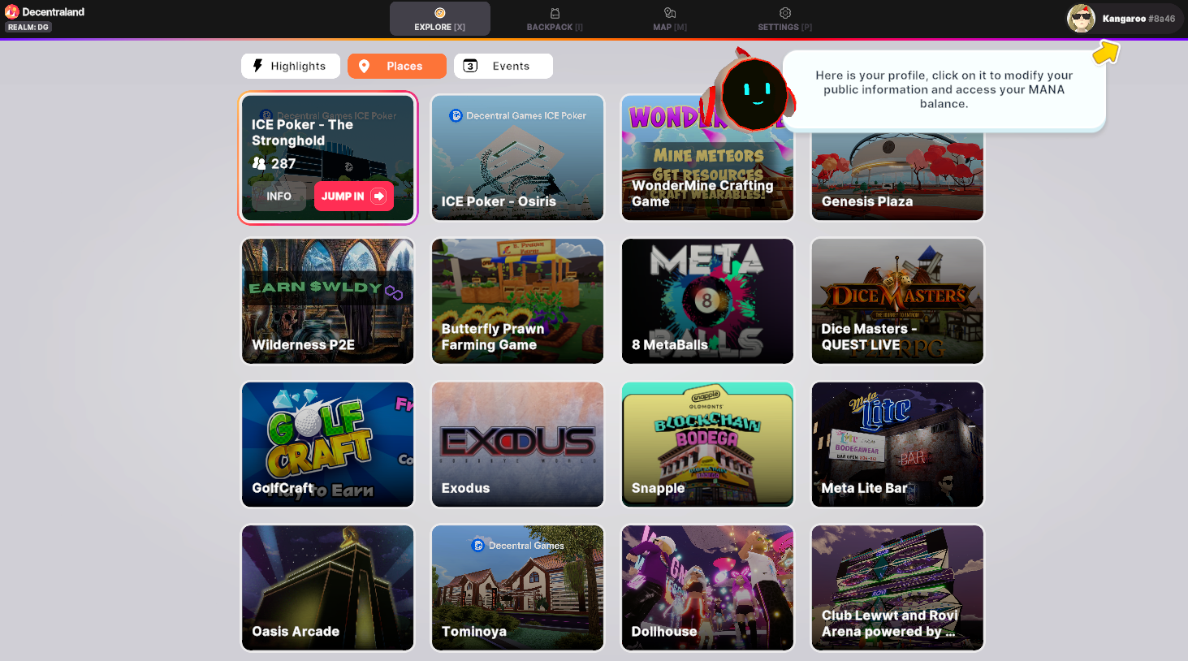Open the Explore tab
Viewport: 1188px width, 661px height.
tap(439, 19)
